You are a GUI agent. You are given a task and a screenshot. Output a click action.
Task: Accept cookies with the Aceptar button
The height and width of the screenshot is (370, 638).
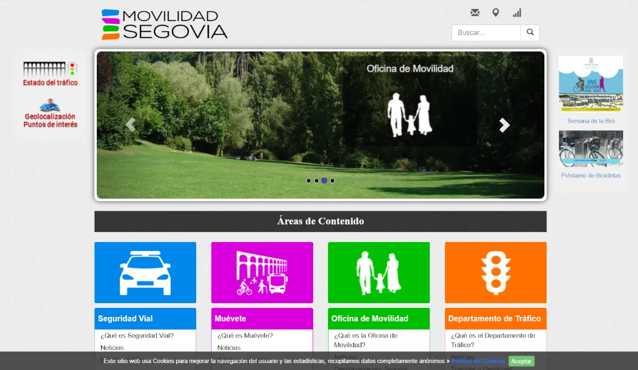521,361
